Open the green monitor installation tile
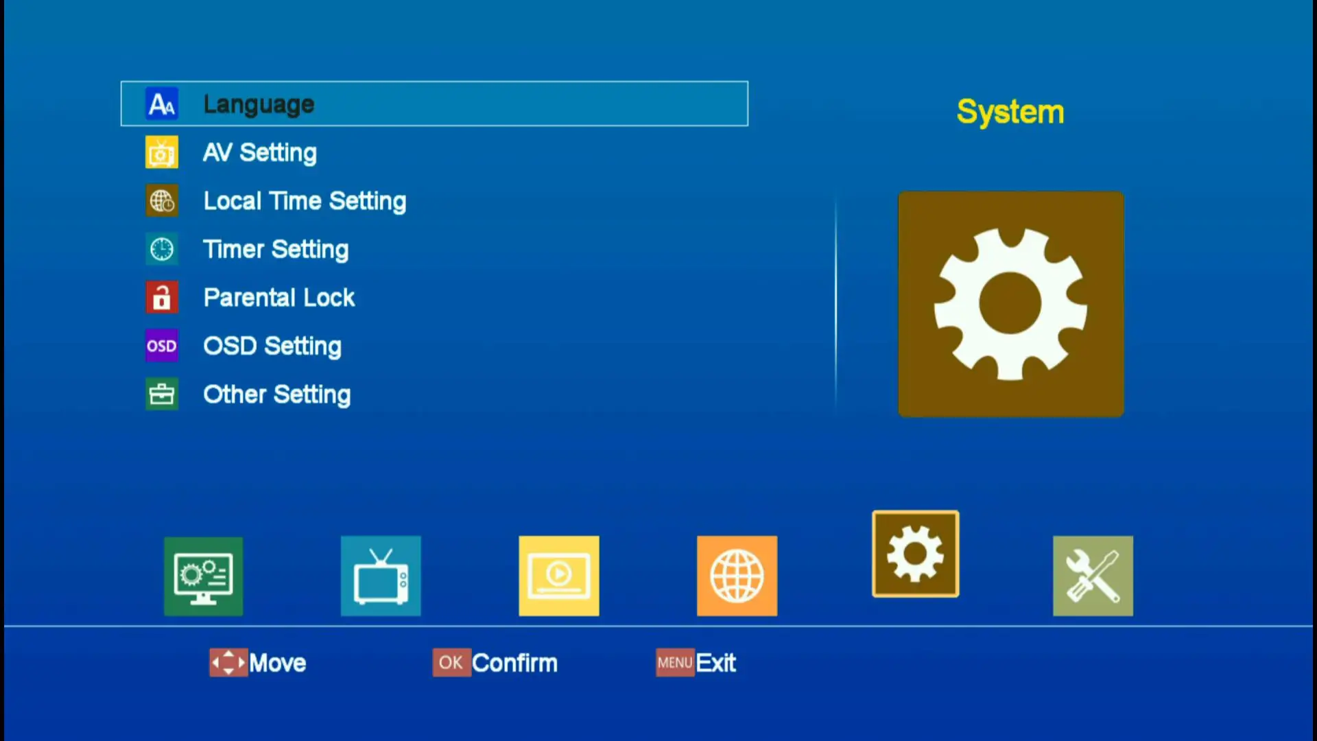This screenshot has height=741, width=1317. pyautogui.click(x=203, y=576)
